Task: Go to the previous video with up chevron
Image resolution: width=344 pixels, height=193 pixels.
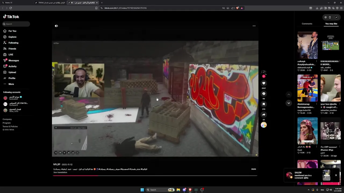Action: (x=289, y=94)
